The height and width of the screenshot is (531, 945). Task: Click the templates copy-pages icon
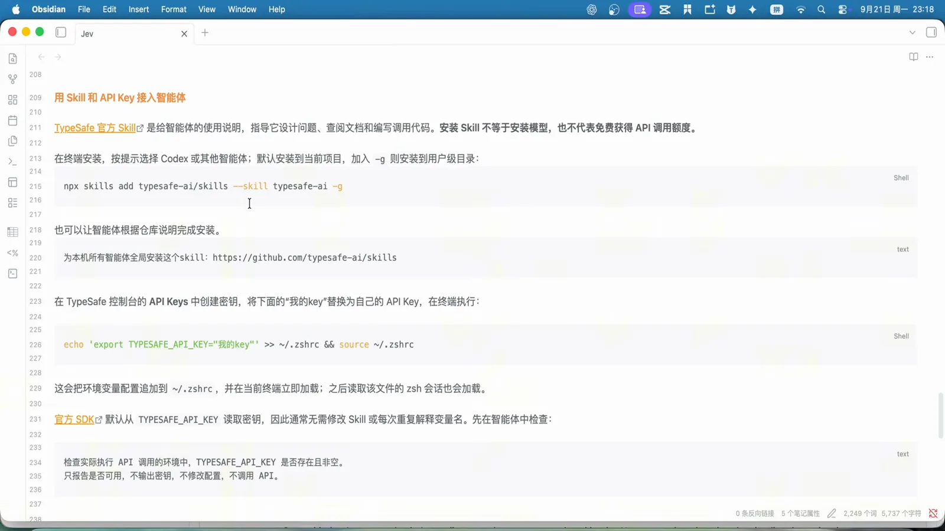click(x=12, y=141)
